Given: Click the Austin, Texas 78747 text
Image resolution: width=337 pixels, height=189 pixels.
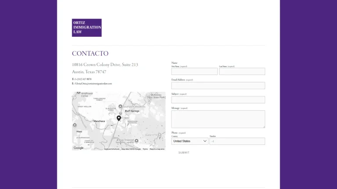Looking at the screenshot, I should coord(89,72).
